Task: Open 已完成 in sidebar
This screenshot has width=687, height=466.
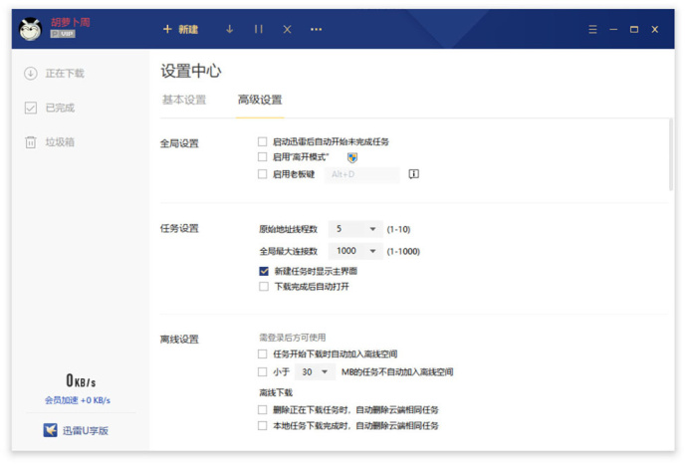Action: [x=60, y=108]
